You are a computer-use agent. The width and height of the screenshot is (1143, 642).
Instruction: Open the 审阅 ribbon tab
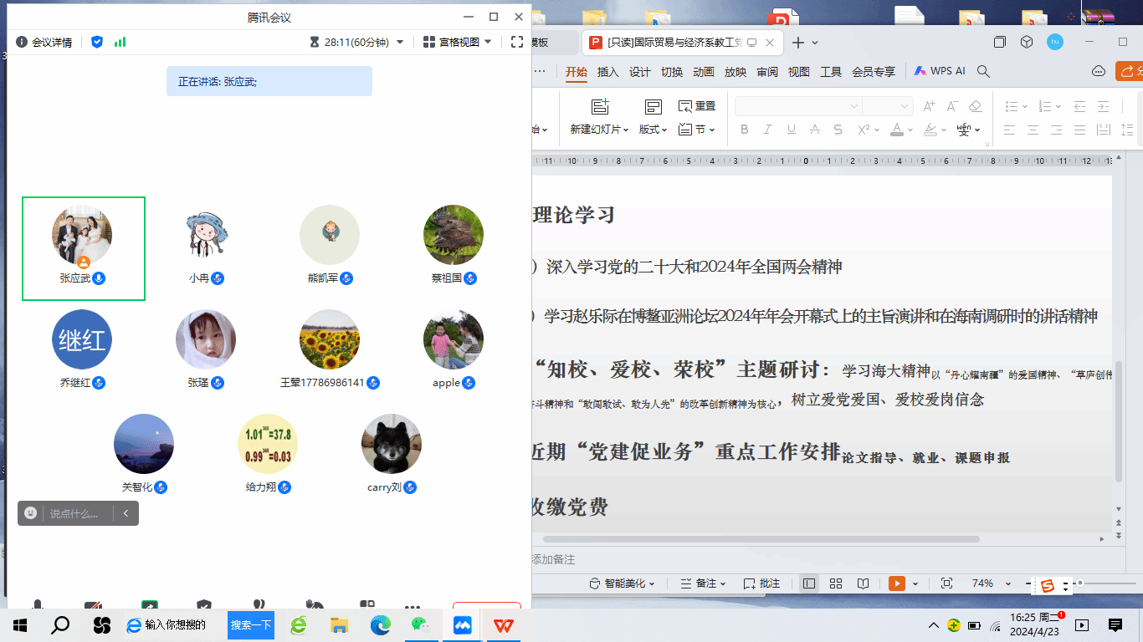(767, 72)
